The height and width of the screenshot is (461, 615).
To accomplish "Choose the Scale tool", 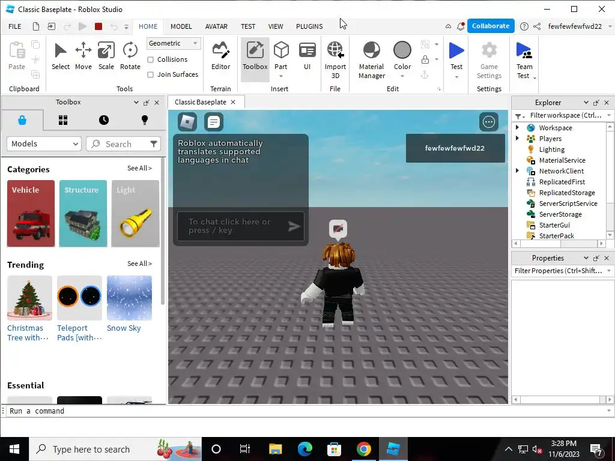I will coord(106,56).
